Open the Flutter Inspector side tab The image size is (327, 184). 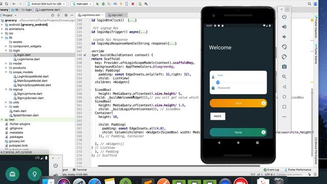[x=316, y=27]
